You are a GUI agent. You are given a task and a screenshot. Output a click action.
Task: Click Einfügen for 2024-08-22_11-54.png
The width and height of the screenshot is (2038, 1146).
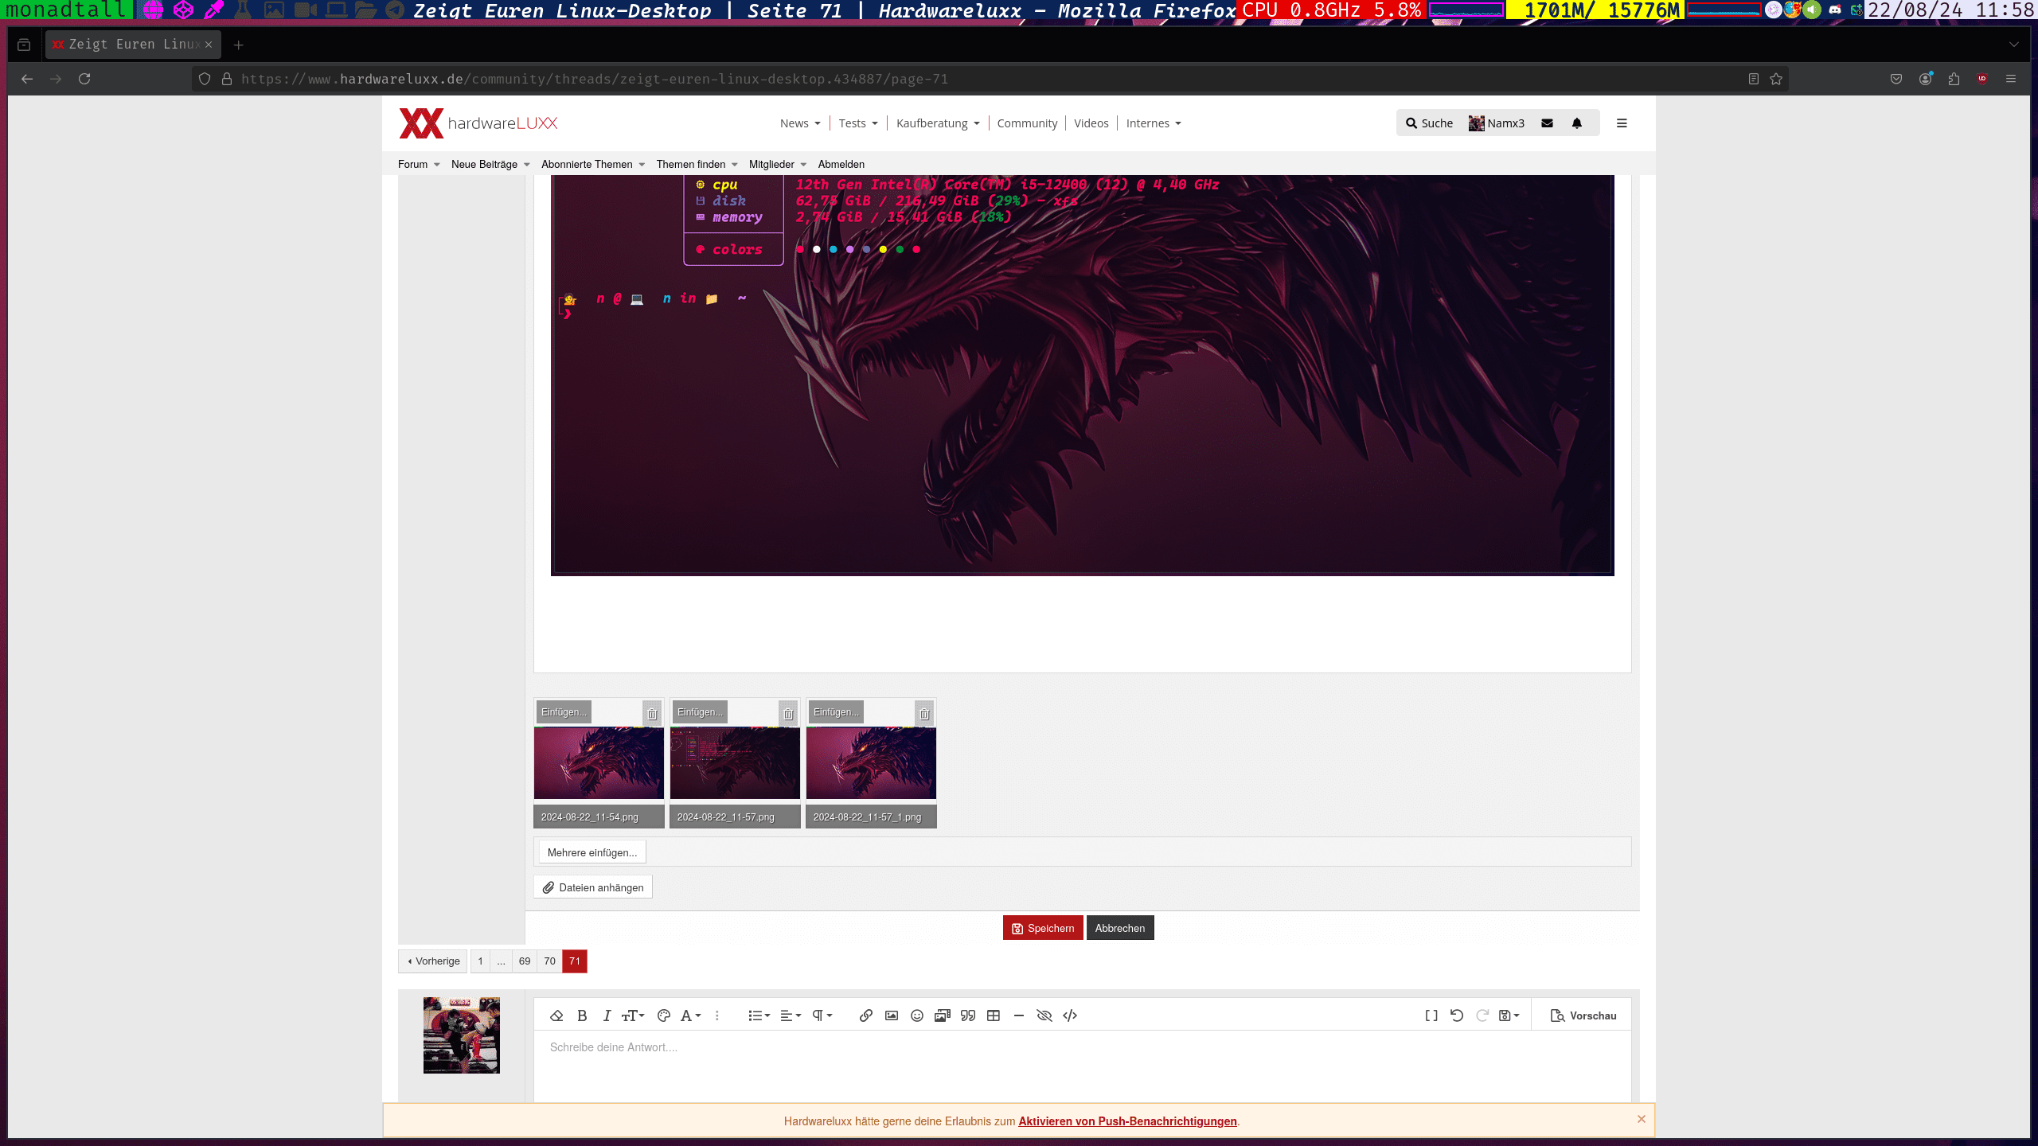[564, 712]
